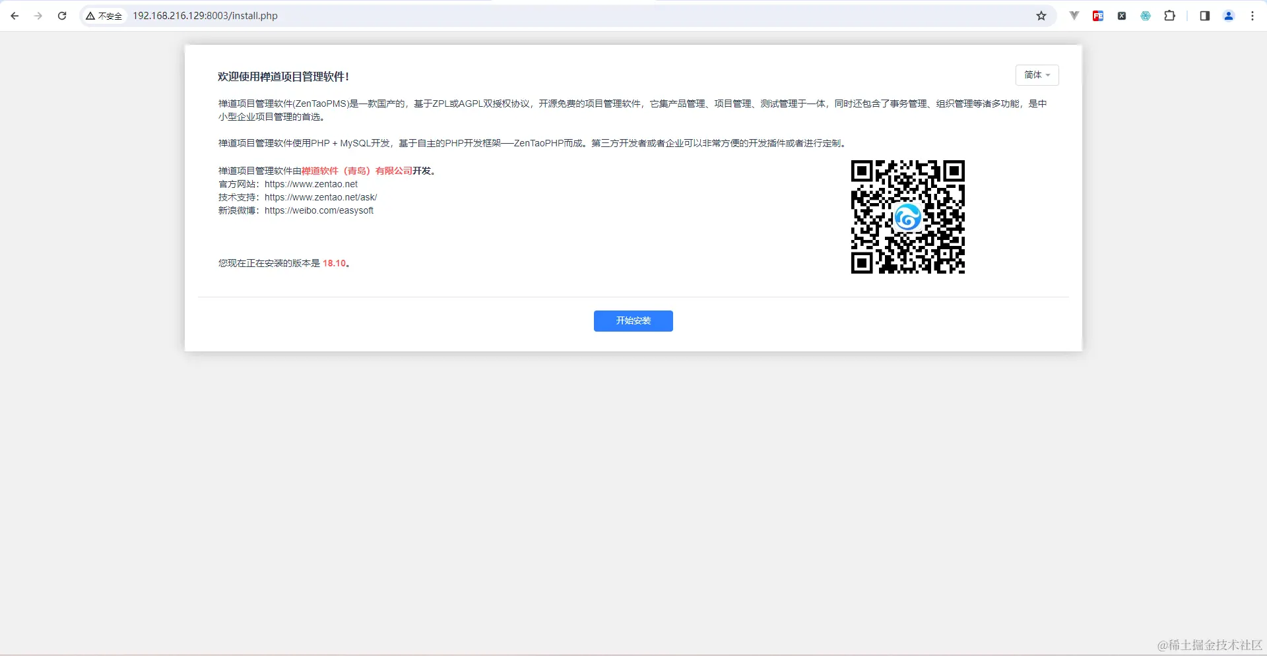Open the dark X extension icon
Screen dimensions: 1267x656
[1122, 16]
